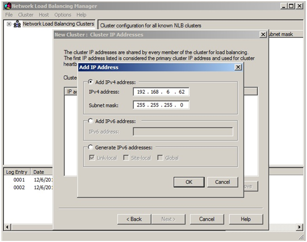
Task: Toggle the Site-local checkbox
Action: (x=126, y=157)
